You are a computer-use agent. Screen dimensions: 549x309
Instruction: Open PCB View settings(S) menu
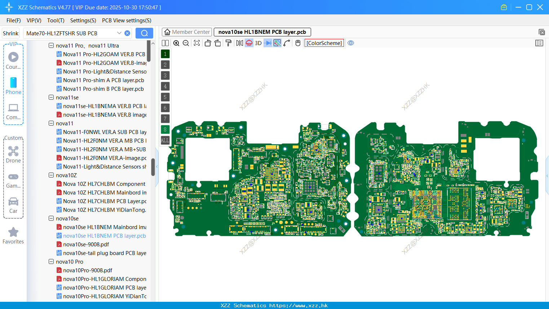(127, 21)
